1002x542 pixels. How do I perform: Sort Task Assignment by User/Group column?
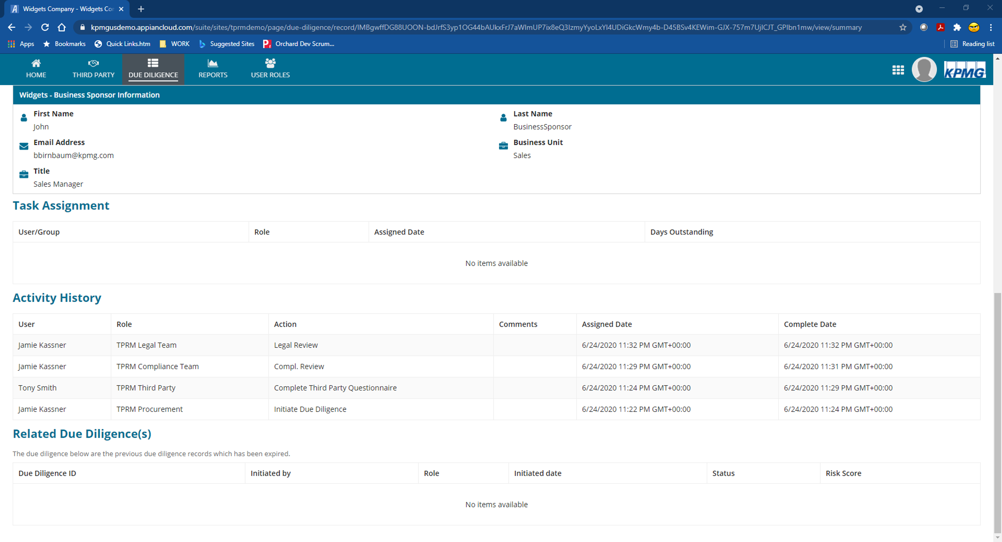39,232
